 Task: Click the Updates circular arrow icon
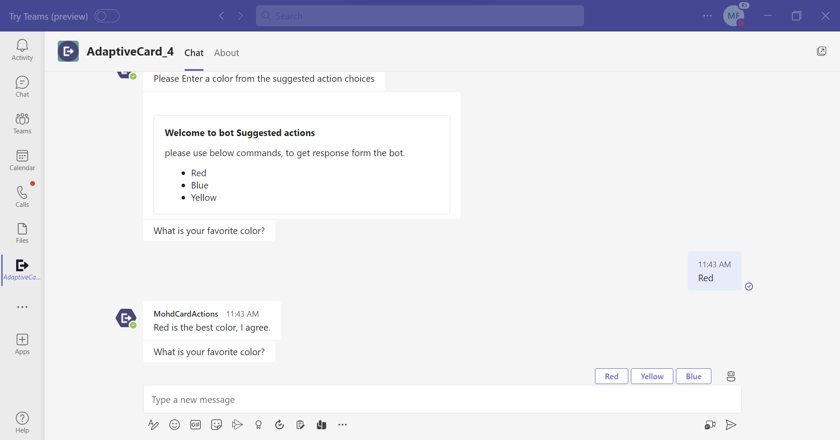(x=280, y=425)
